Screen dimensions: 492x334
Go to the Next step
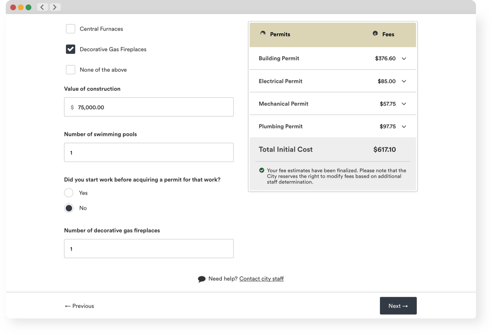pyautogui.click(x=398, y=306)
